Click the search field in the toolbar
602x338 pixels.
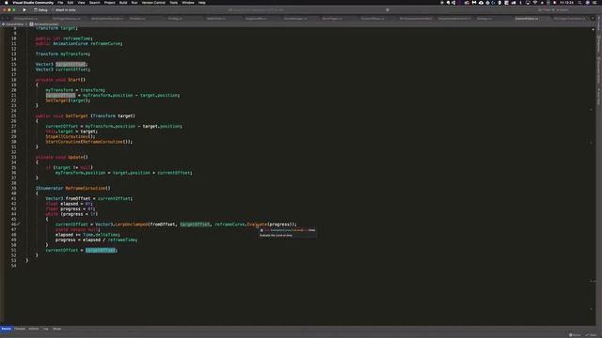[553, 10]
